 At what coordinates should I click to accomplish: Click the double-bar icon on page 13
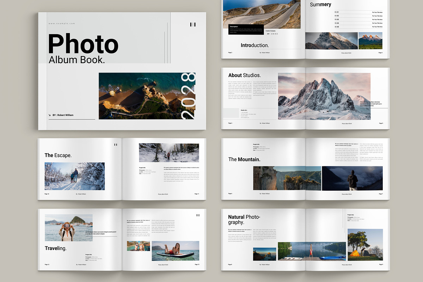[x=198, y=215]
